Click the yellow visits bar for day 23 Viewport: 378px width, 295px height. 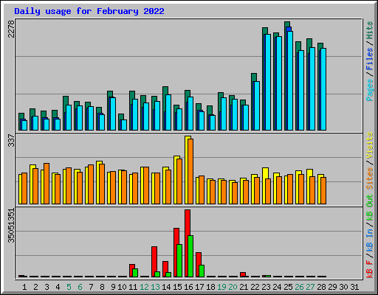point(265,173)
